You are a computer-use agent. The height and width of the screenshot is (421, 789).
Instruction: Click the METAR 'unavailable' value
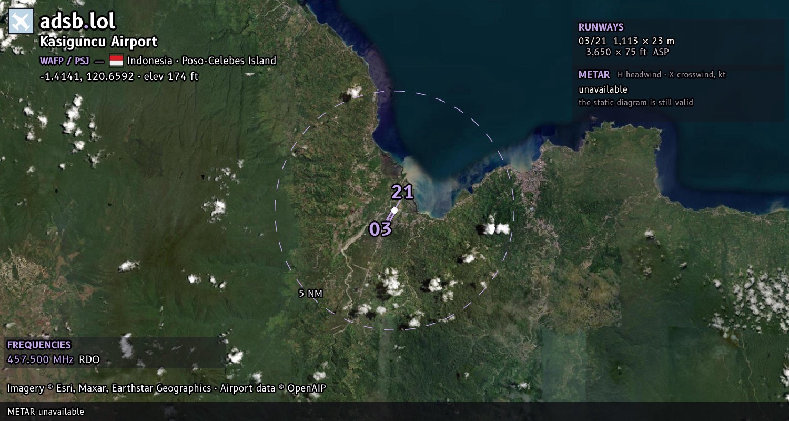(x=603, y=89)
